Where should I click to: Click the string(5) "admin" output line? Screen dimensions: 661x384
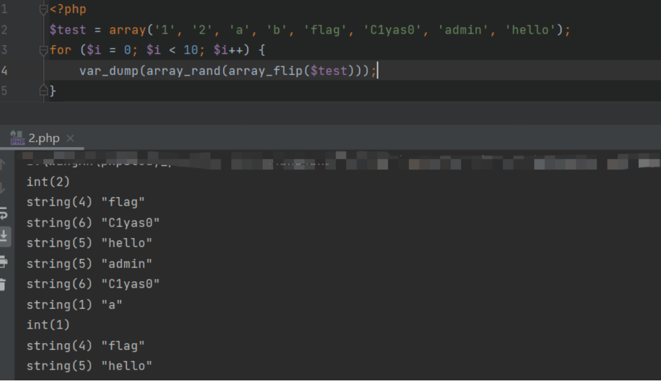pos(89,264)
